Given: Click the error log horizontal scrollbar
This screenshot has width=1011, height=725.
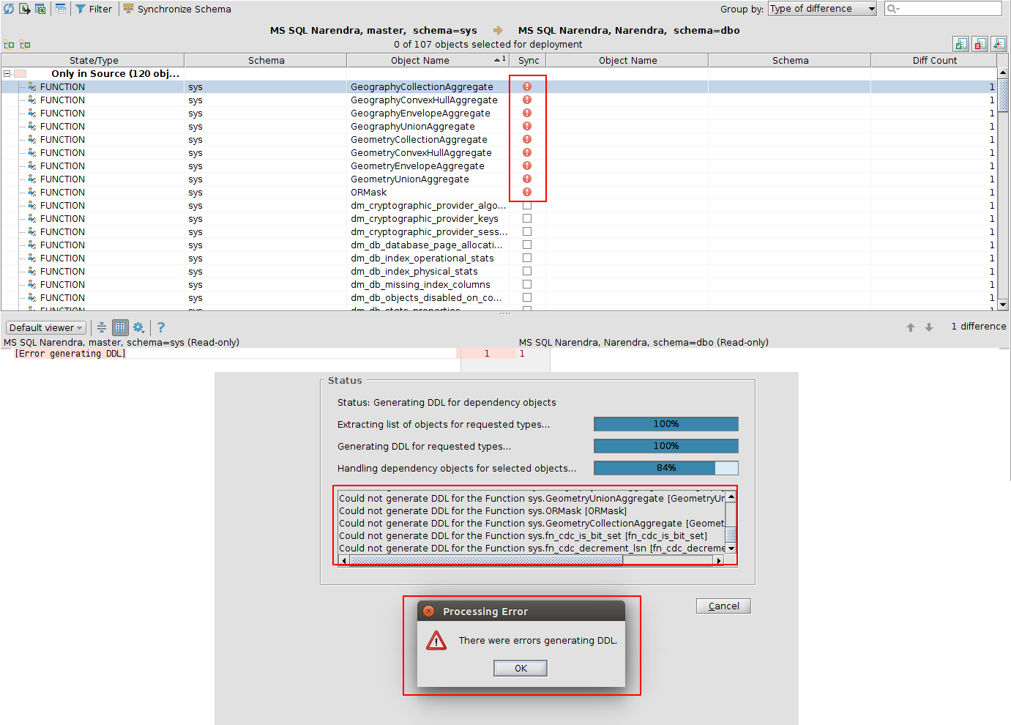Looking at the screenshot, I should [x=531, y=560].
